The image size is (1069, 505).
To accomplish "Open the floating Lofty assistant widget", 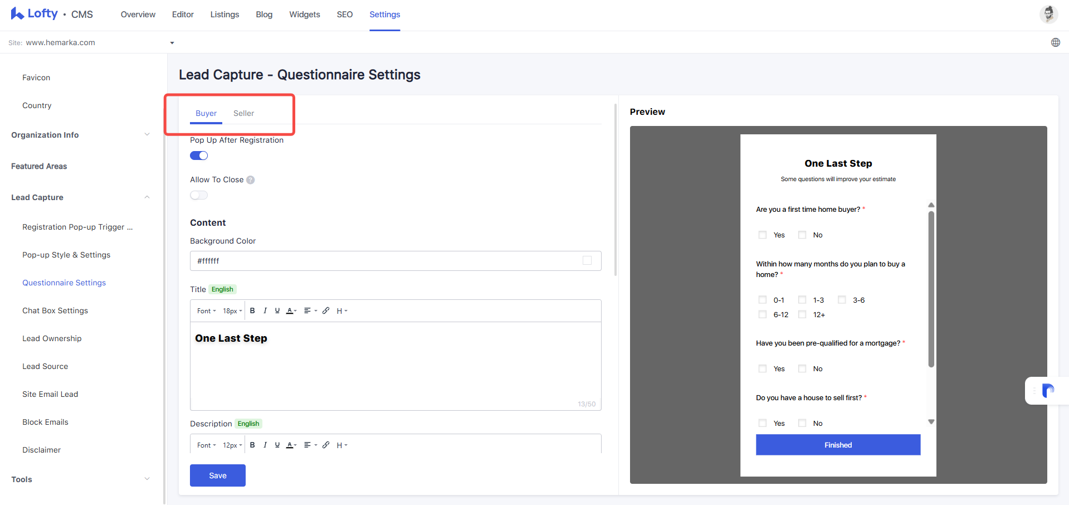I will [x=1048, y=390].
